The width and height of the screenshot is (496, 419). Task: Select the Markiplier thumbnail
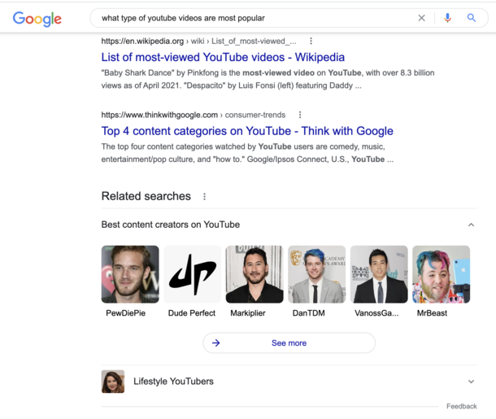click(x=255, y=274)
